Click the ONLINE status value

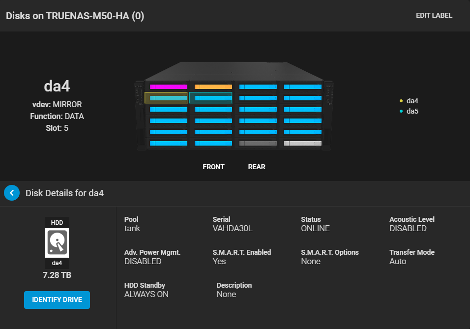[315, 228]
